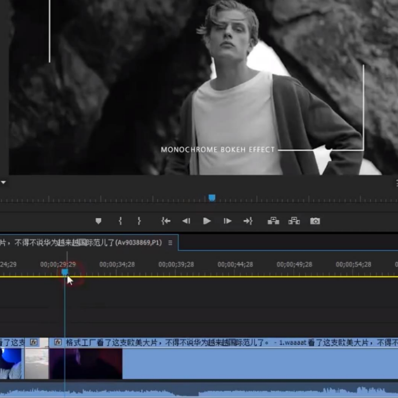This screenshot has height=398, width=398.
Task: Click the timeline playhead marker on ruler
Action: (65, 272)
